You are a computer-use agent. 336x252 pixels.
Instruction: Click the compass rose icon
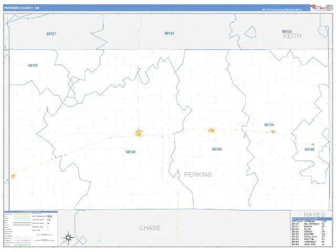click(68, 237)
